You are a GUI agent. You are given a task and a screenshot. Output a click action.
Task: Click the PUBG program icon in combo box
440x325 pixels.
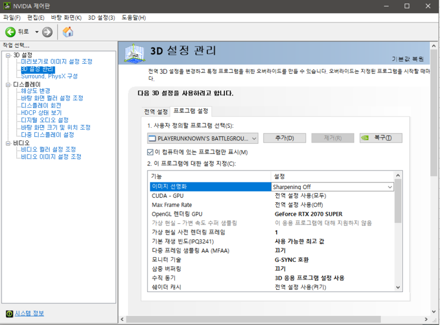[x=152, y=139]
